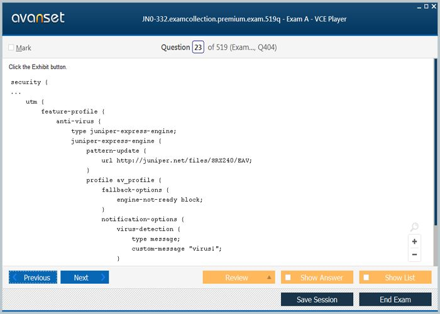The height and width of the screenshot is (314, 440).
Task: Select the question number field showing 23
Action: pyautogui.click(x=198, y=48)
